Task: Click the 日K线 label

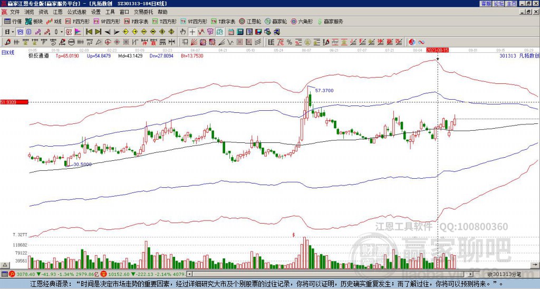Action: coord(7,52)
